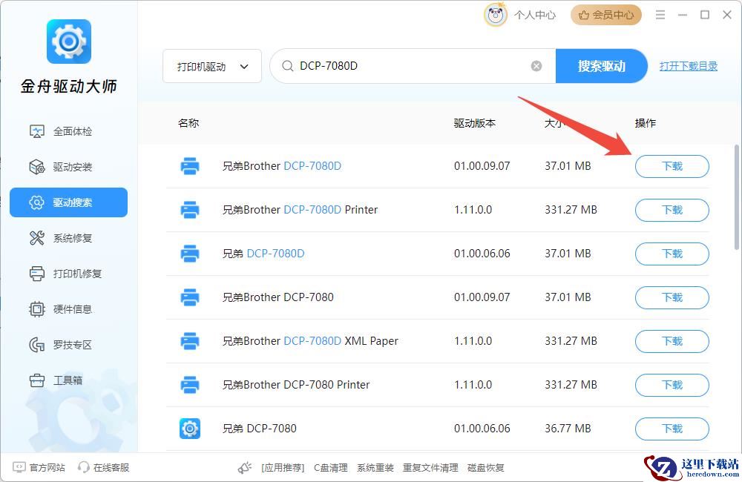
Task: Click printer icon of 兄弟 DCP-7080D row
Action: [x=190, y=254]
